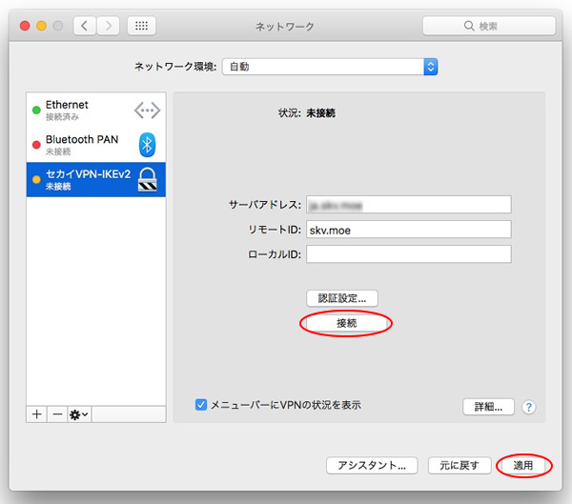Open the gear action menu
The height and width of the screenshot is (504, 572).
78,415
